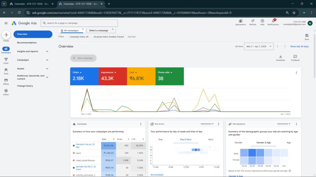Viewport: 316px width, 177px height.
Task: Select the Gender & Age tab
Action: (264, 143)
